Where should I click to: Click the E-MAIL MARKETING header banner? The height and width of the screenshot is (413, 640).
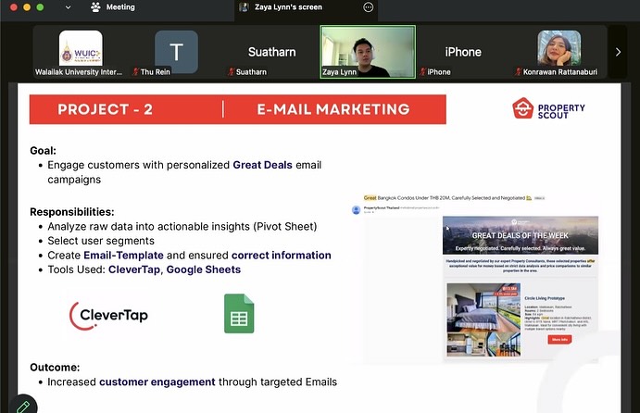coord(333,109)
